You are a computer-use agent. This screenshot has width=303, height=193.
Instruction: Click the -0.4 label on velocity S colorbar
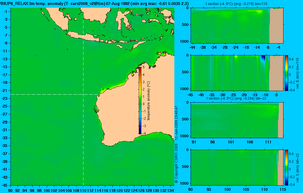point(292,184)
